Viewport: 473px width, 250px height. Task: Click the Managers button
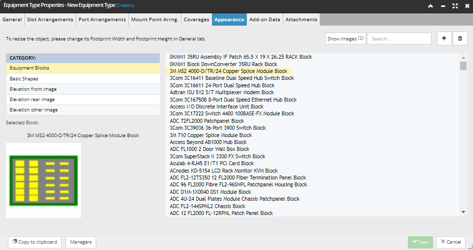(x=81, y=242)
